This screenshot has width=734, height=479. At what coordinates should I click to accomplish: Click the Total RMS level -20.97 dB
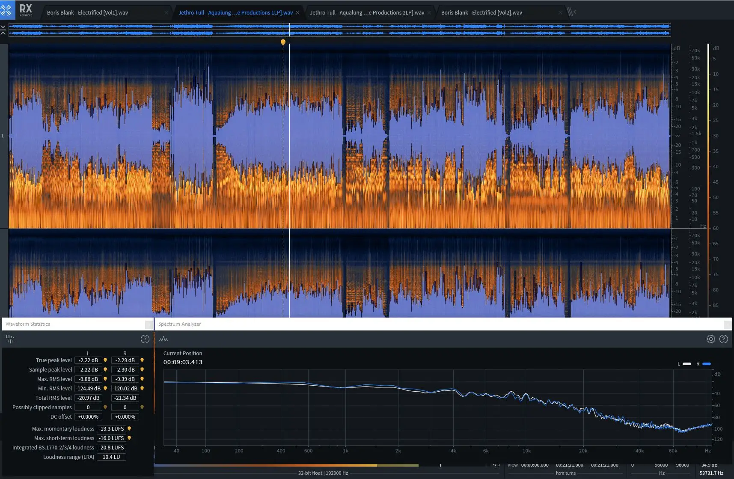(88, 398)
